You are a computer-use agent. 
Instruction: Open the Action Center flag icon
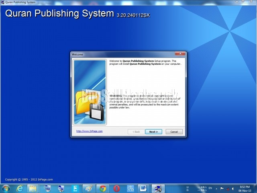(x=221, y=188)
